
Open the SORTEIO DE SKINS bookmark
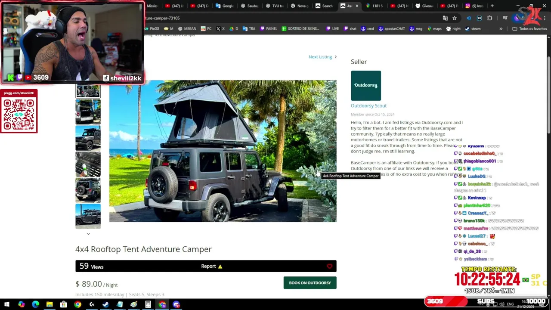pyautogui.click(x=300, y=29)
